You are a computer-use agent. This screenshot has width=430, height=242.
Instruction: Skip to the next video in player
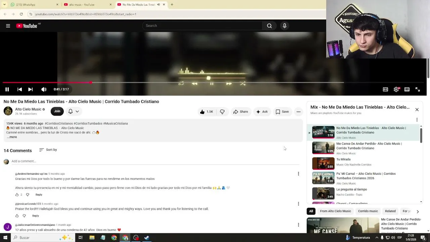coord(30,89)
